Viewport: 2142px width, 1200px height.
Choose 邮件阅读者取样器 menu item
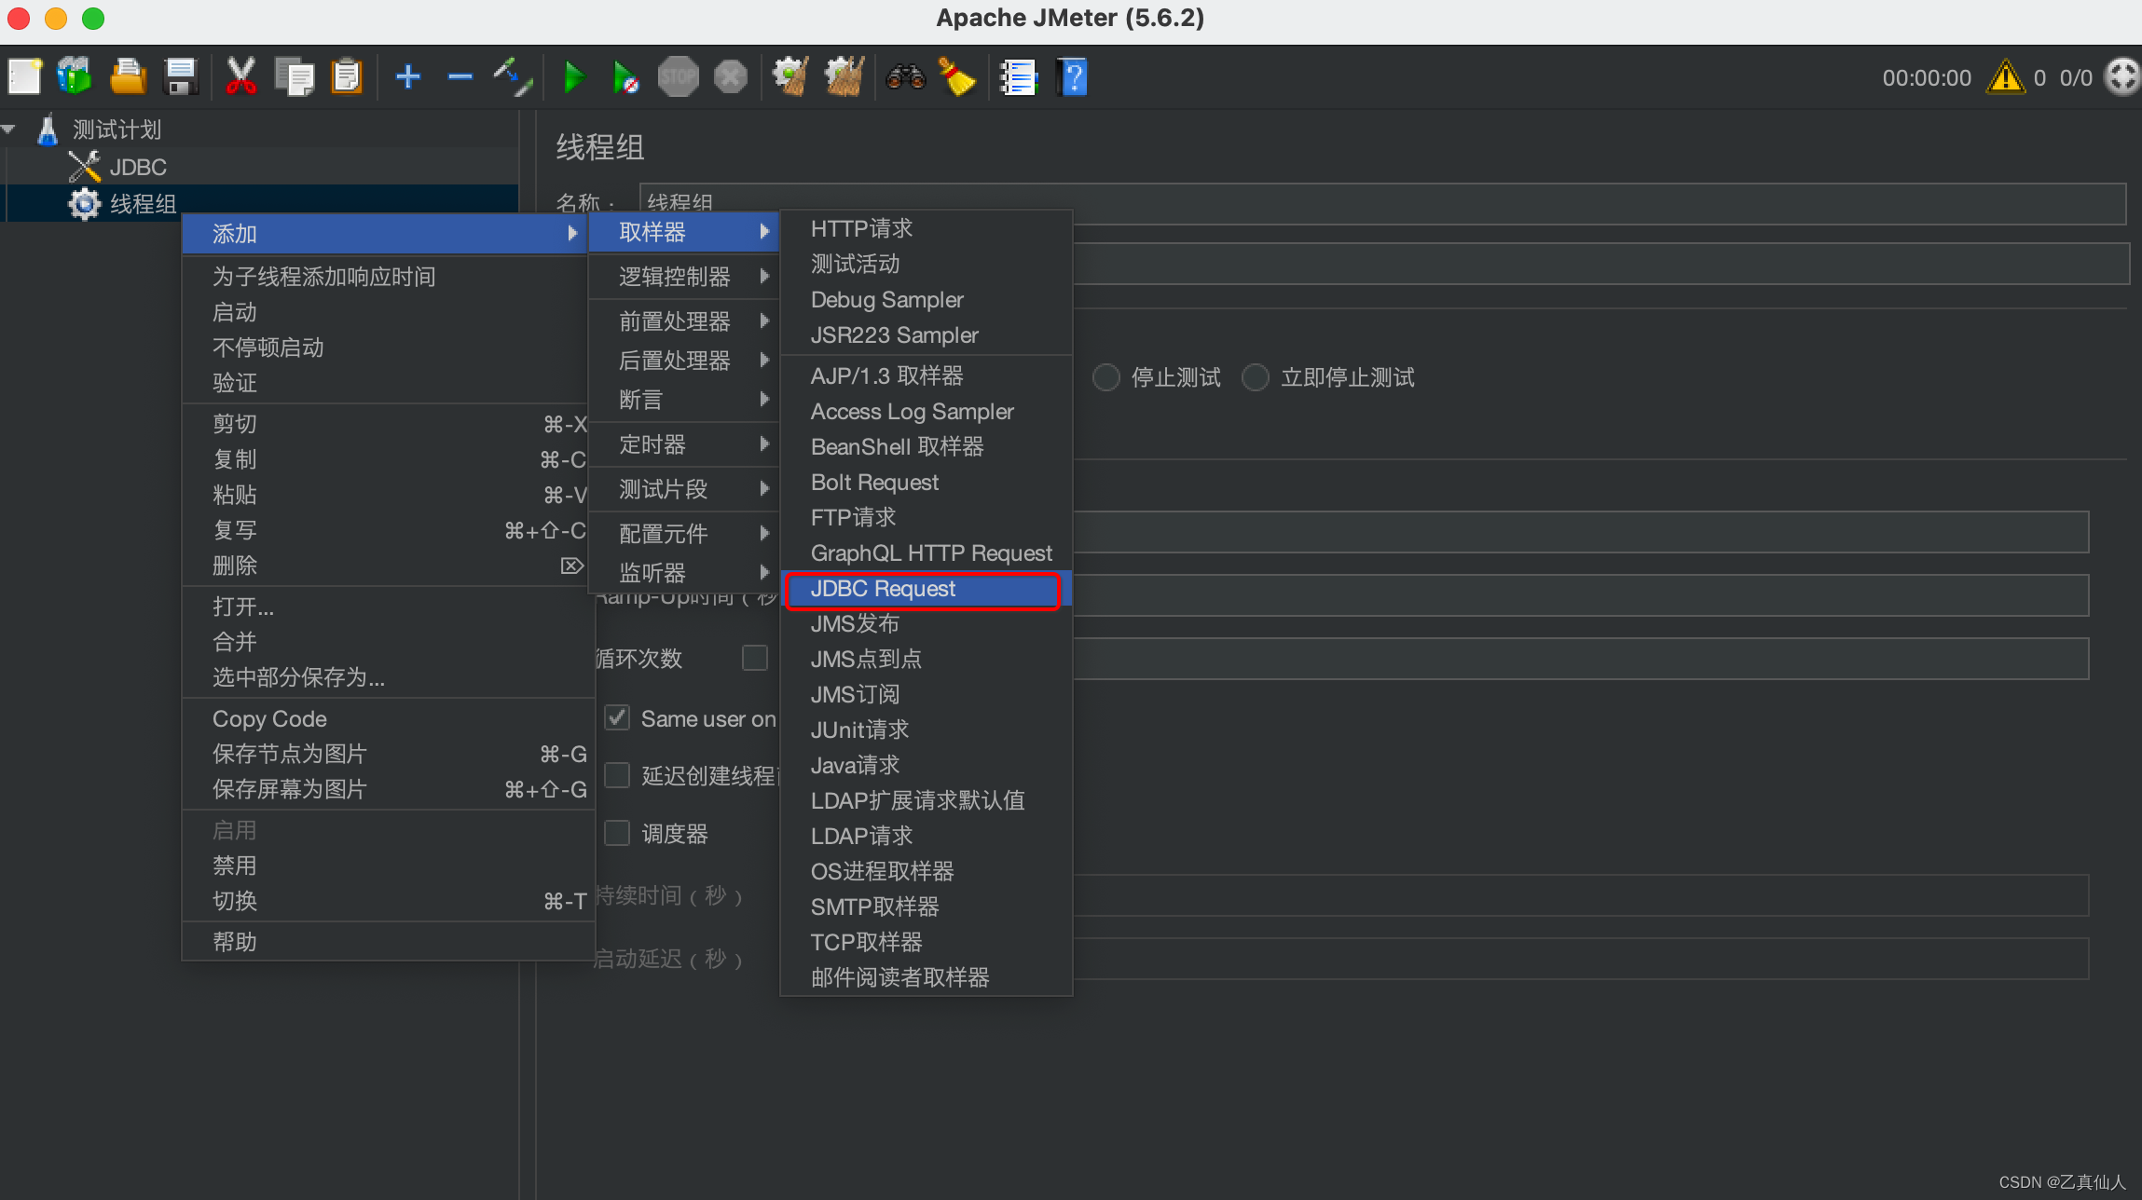(x=926, y=977)
